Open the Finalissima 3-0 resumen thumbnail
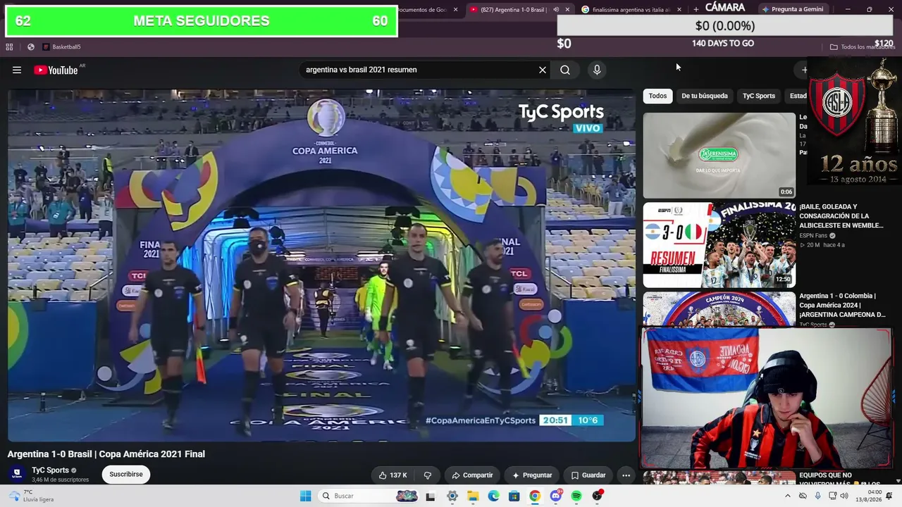Image resolution: width=902 pixels, height=507 pixels. (719, 245)
